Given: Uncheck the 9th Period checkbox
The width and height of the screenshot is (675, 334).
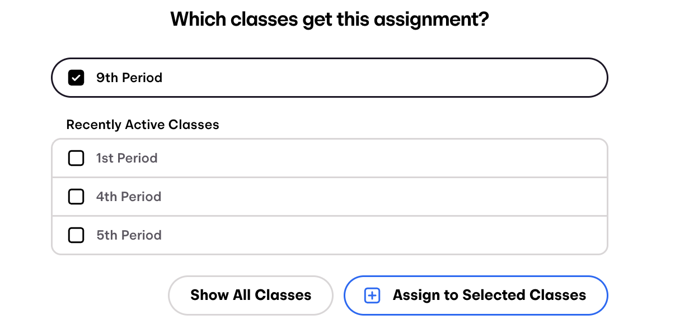Looking at the screenshot, I should pos(76,78).
